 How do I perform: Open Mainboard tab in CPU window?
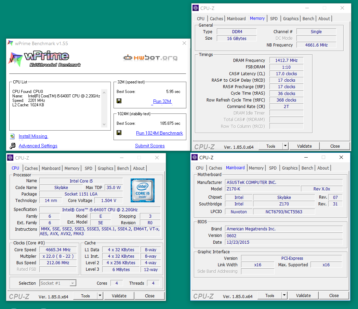tap(51, 169)
